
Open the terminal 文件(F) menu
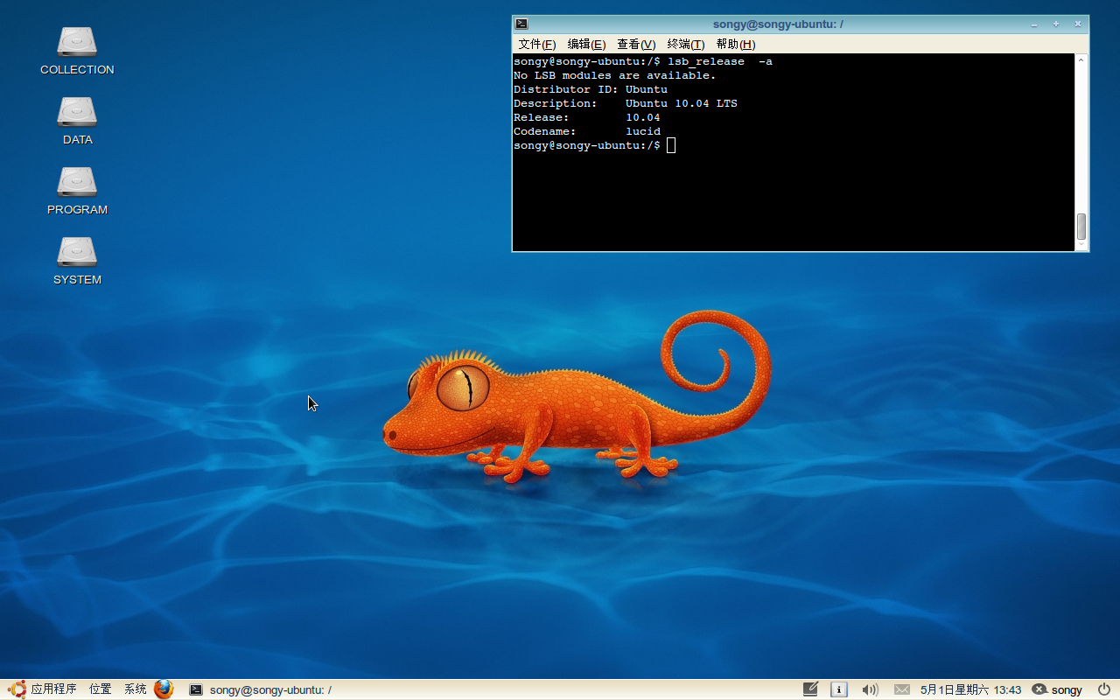pos(537,45)
